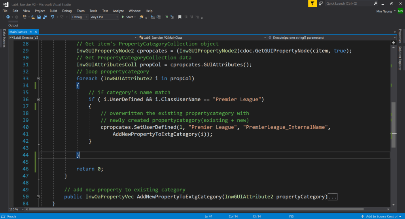Screen dimensions: 405x219
Task: Click Add to Source Control button
Action: tap(381, 216)
